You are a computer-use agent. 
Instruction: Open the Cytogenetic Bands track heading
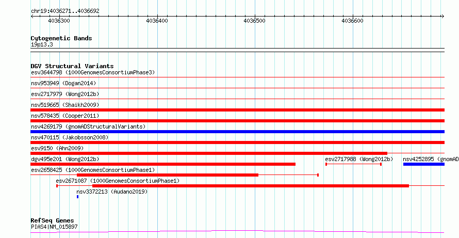(x=61, y=38)
